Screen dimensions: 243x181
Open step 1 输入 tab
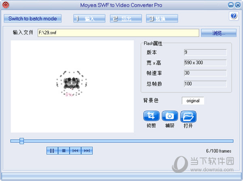(x=89, y=19)
